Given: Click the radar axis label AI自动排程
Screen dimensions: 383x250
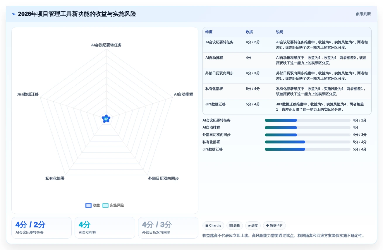Looking at the screenshot, I should [x=183, y=94].
